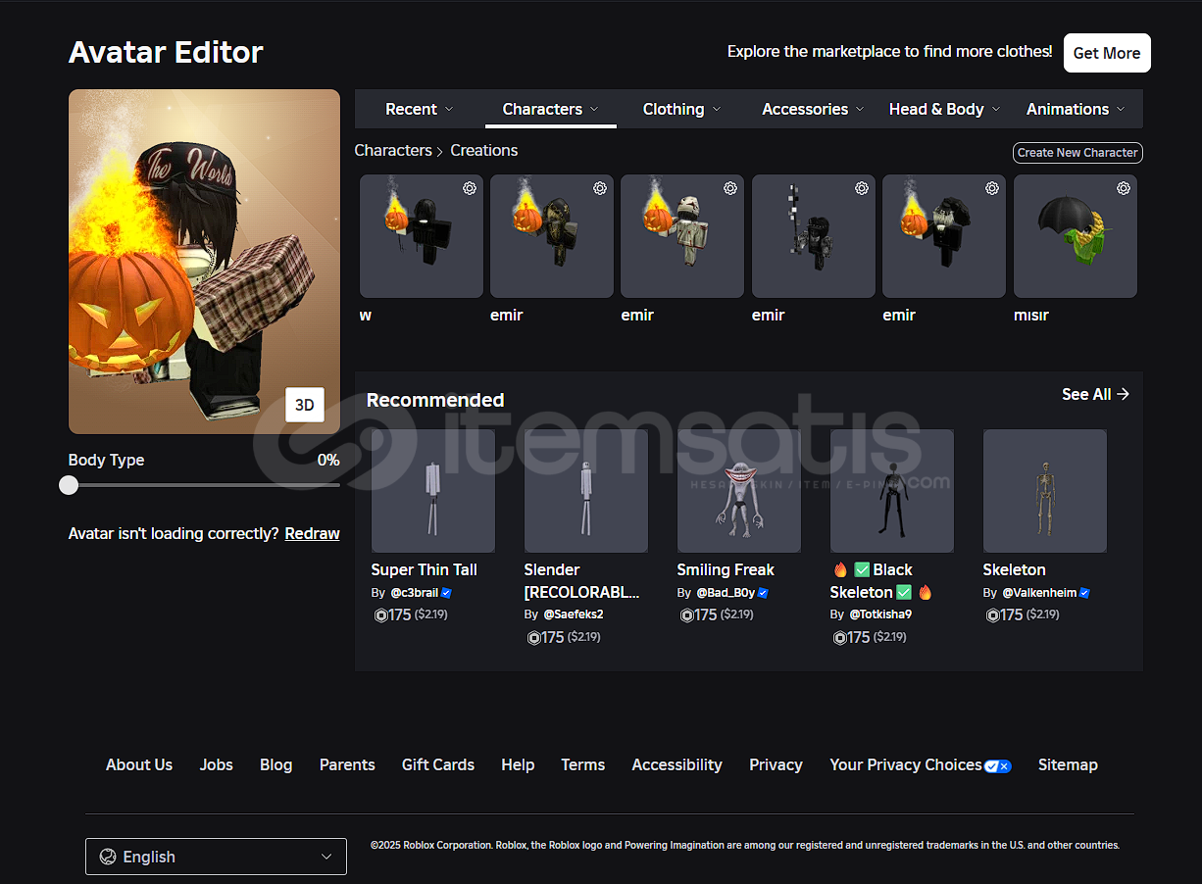The height and width of the screenshot is (884, 1202).
Task: Click the Redraw link
Action: pyautogui.click(x=313, y=534)
